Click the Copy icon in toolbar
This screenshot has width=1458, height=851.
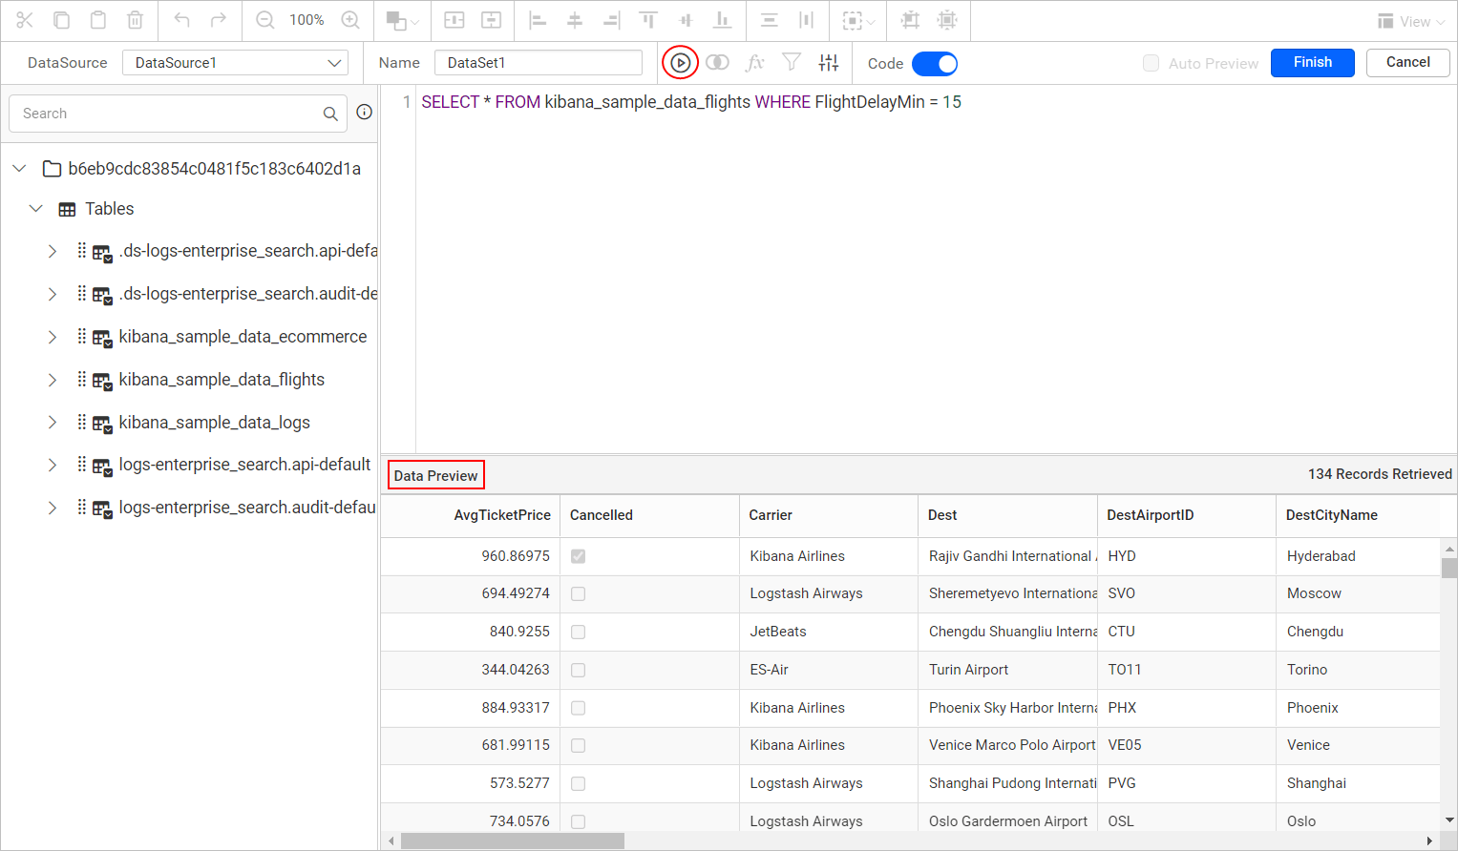[61, 20]
